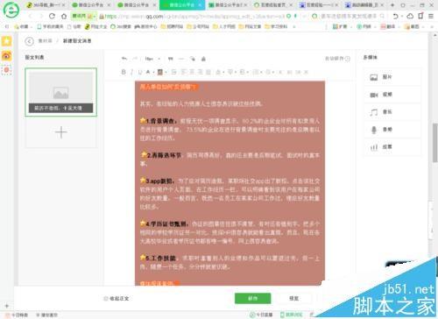Click the browser home icon
The width and height of the screenshot is (438, 319).
point(64,16)
